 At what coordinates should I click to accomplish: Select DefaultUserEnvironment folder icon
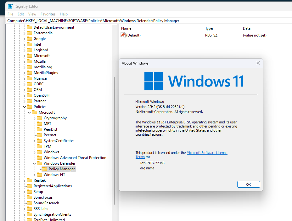(x=30, y=27)
